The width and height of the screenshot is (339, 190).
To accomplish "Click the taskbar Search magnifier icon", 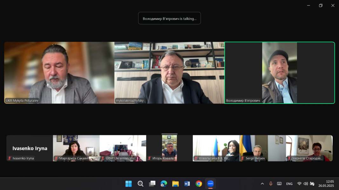I will tap(140, 184).
